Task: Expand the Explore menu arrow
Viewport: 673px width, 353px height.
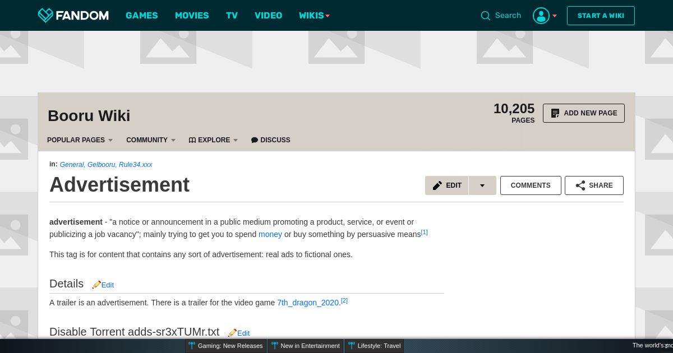Action: pyautogui.click(x=236, y=140)
